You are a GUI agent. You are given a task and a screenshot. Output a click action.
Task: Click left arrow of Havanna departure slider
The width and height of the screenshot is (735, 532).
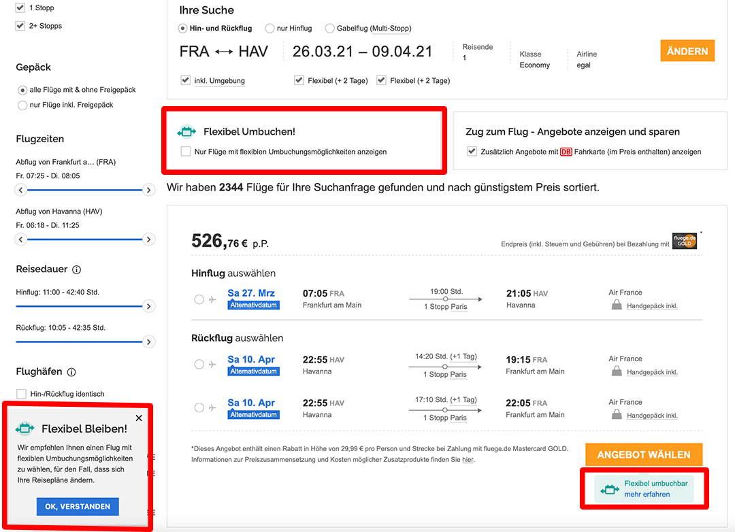(21, 239)
